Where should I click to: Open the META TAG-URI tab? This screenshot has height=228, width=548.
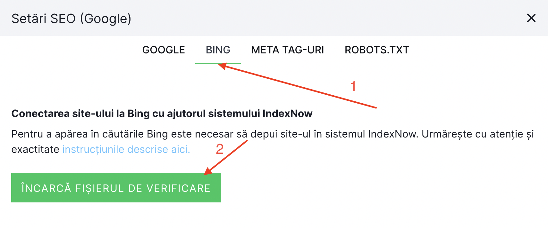click(287, 50)
